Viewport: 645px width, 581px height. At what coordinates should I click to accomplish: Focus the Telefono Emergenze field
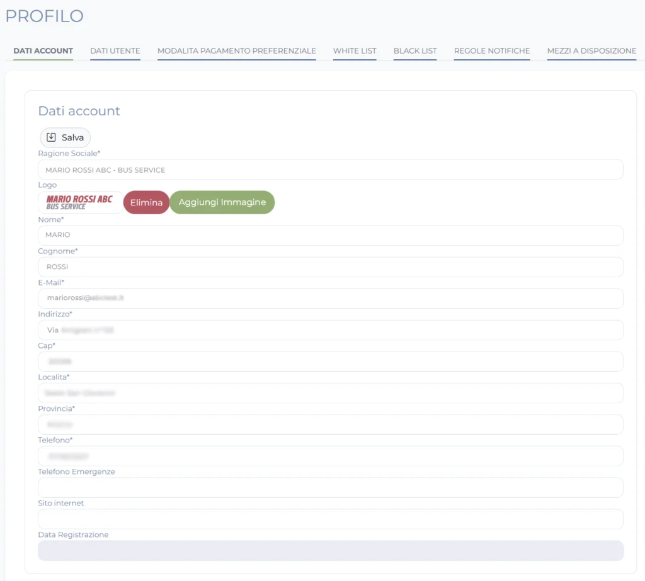(x=331, y=488)
